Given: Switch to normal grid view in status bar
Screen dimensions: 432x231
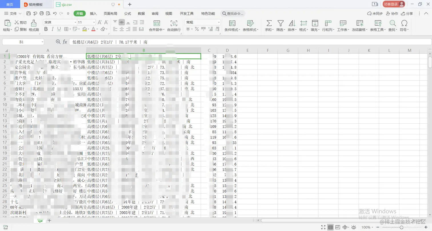Looking at the screenshot, I should (331, 227).
